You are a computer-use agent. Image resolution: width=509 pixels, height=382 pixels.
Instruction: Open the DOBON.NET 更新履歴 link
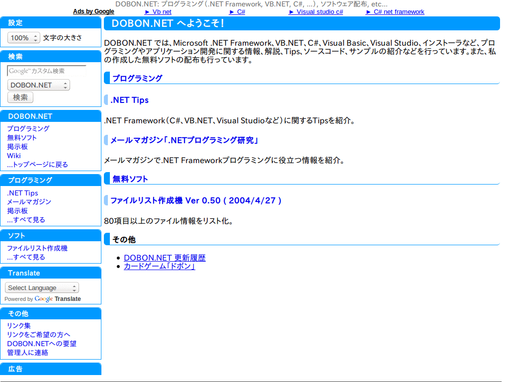click(x=165, y=258)
